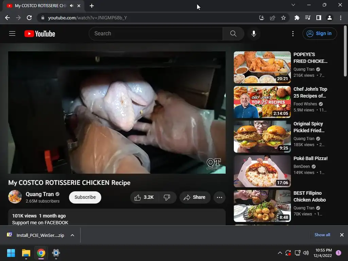This screenshot has width=348, height=261.
Task: Click the video description box
Action: click(117, 217)
